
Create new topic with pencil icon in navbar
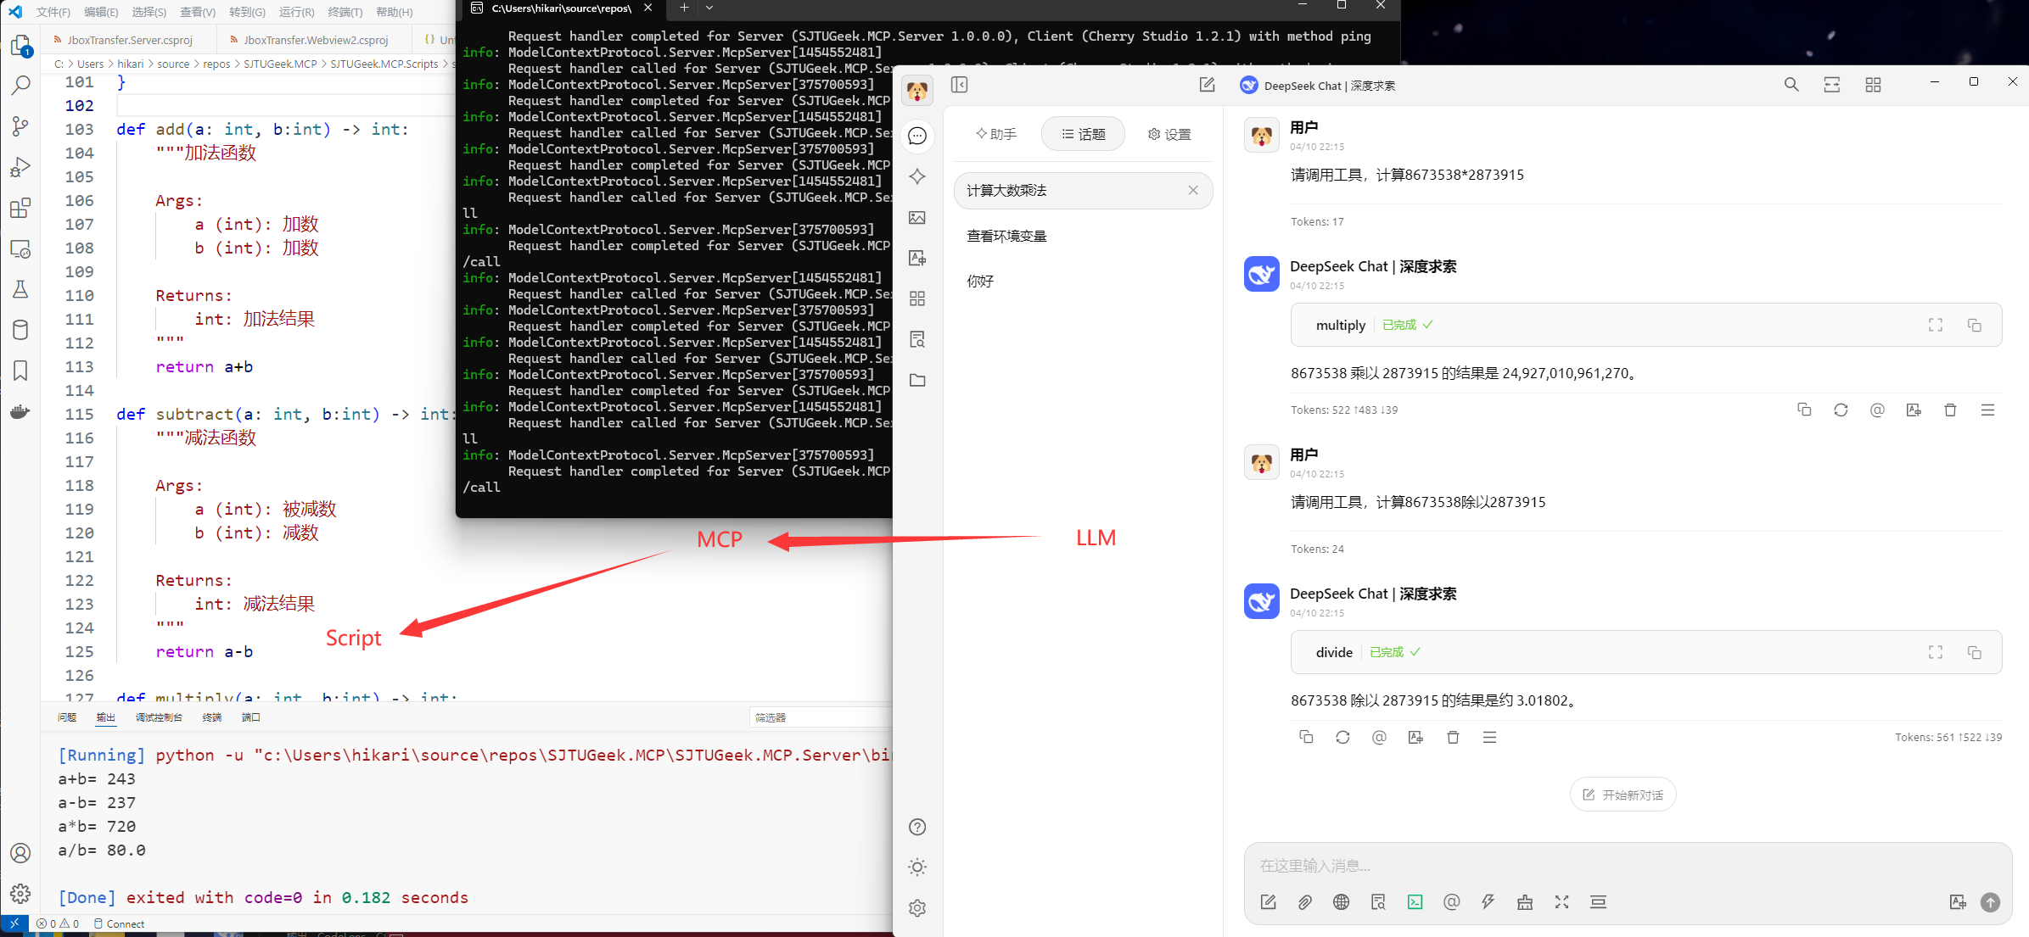coord(1207,85)
